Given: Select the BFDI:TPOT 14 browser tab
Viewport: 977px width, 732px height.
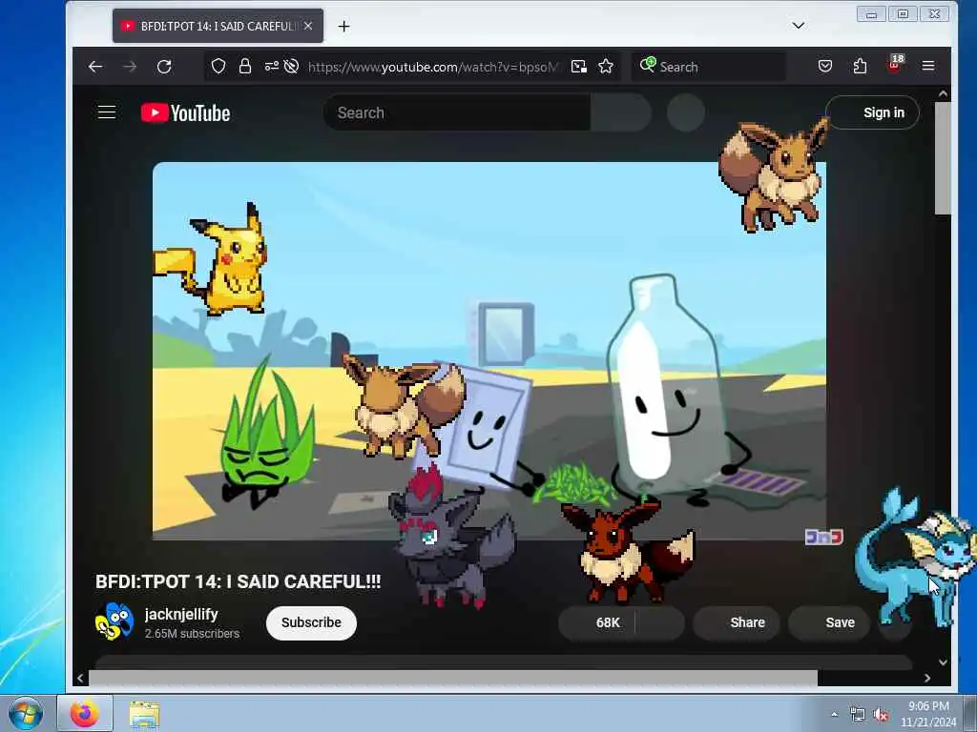Looking at the screenshot, I should (x=218, y=26).
